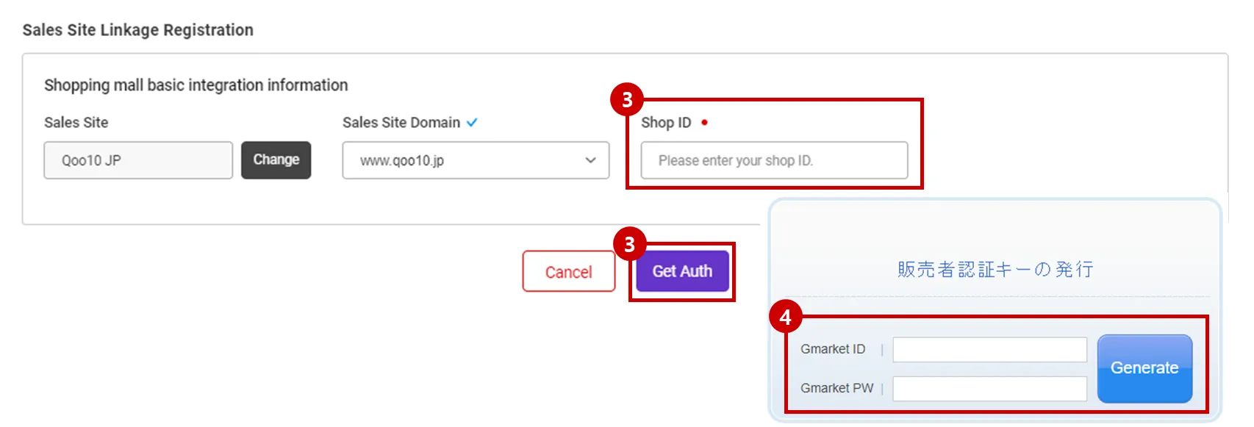Click the purple Get Auth button
Viewport: 1254px width, 427px height.
pos(682,271)
